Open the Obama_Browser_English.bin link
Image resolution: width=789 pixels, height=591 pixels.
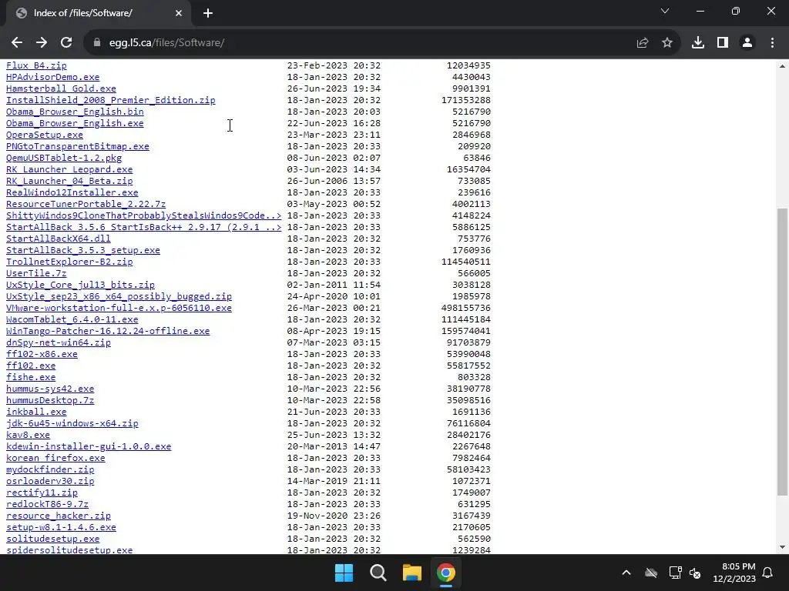75,112
